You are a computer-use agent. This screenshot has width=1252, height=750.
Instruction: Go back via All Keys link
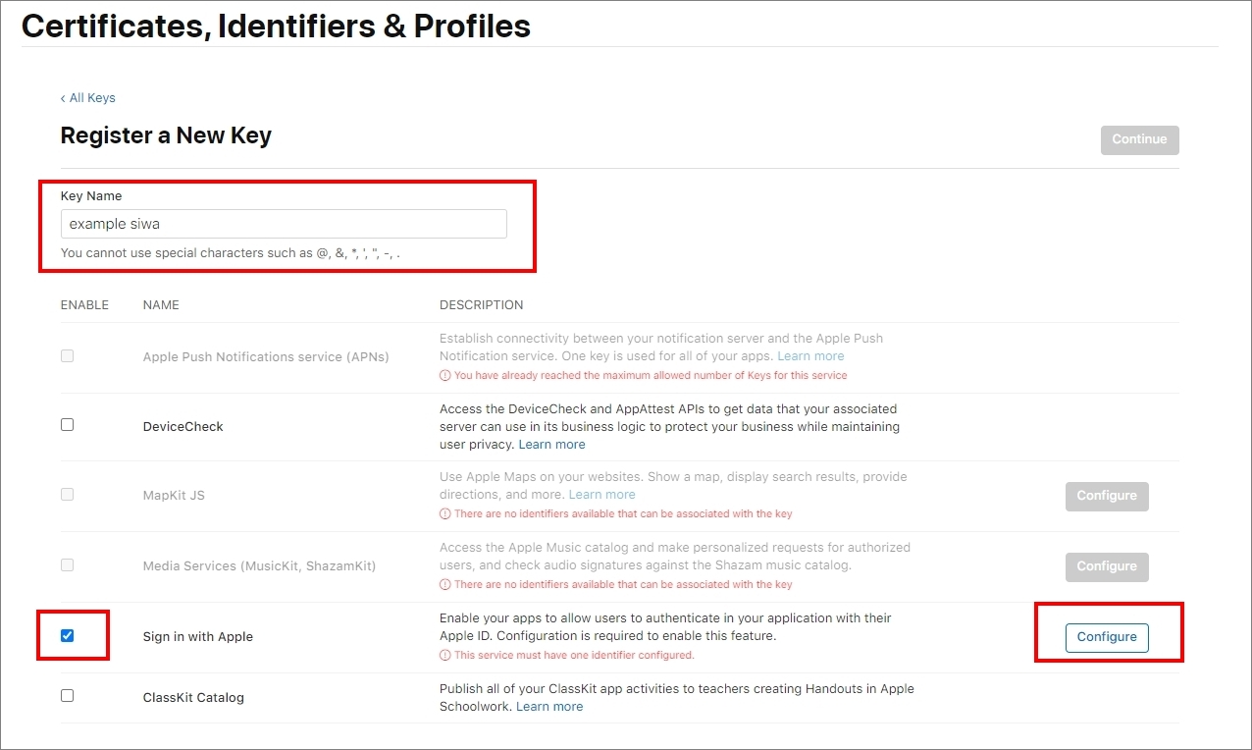tap(88, 98)
